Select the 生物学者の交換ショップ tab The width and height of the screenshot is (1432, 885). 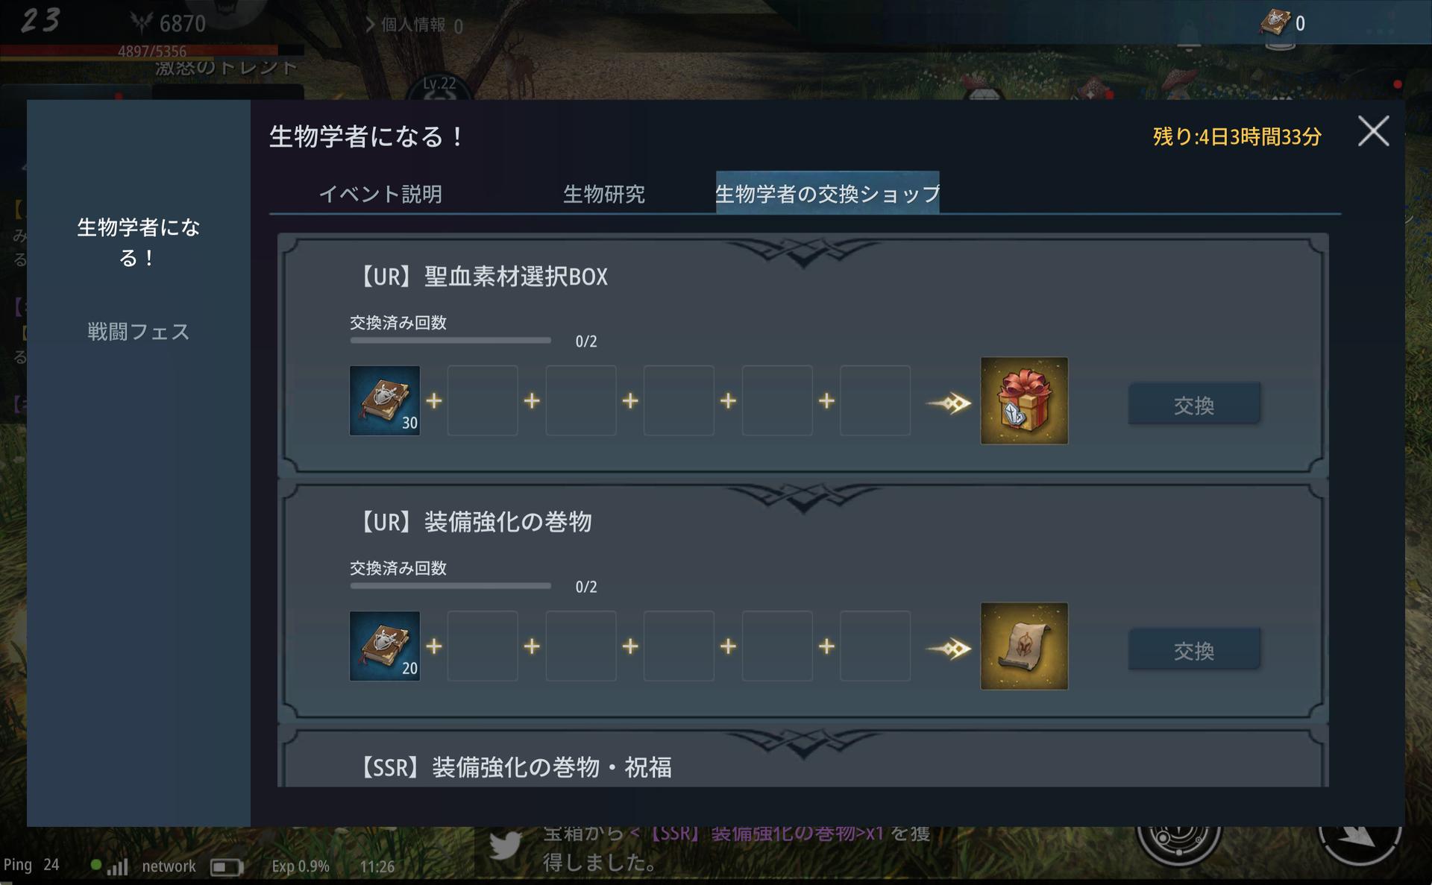[827, 193]
